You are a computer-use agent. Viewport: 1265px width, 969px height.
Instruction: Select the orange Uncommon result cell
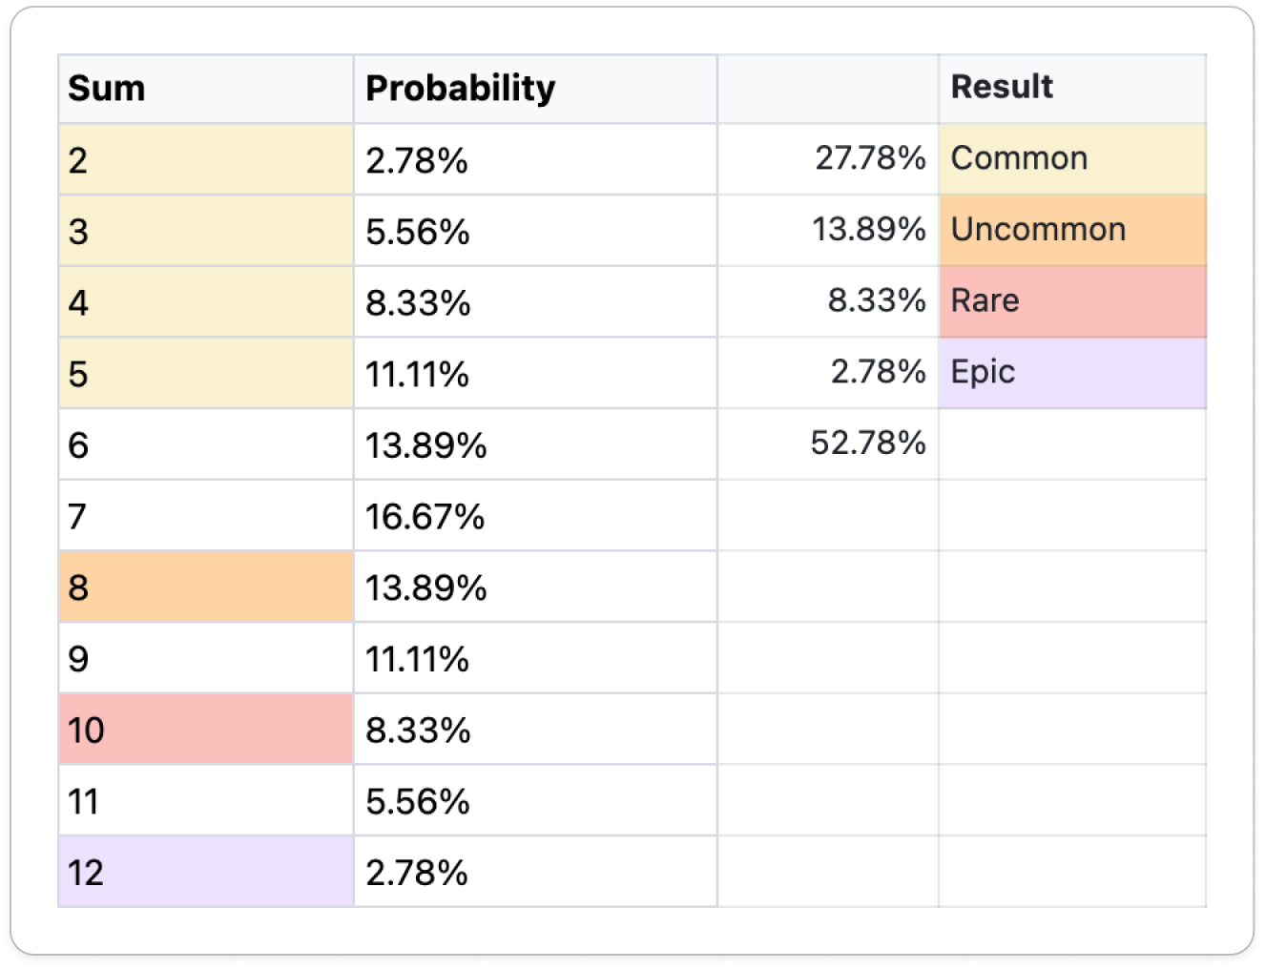[1071, 230]
